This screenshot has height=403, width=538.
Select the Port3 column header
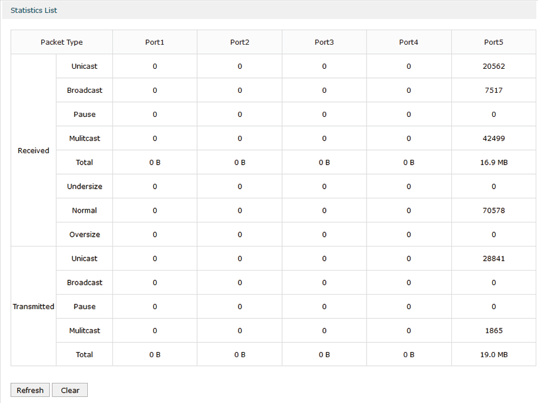324,42
